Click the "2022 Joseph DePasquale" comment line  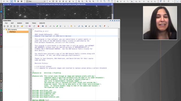(x=46, y=35)
